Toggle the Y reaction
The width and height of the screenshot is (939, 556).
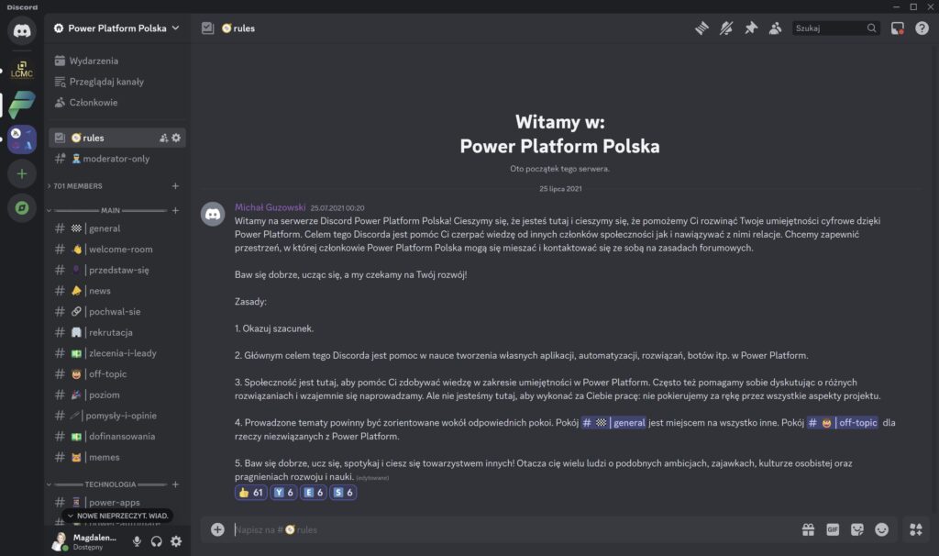(x=283, y=493)
